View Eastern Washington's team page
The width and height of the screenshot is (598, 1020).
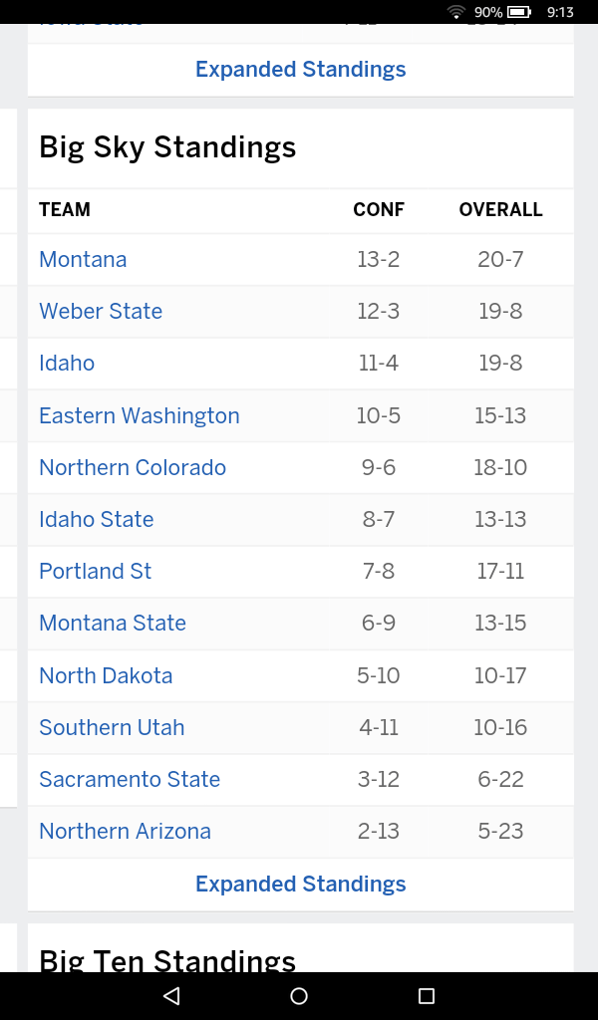[139, 415]
